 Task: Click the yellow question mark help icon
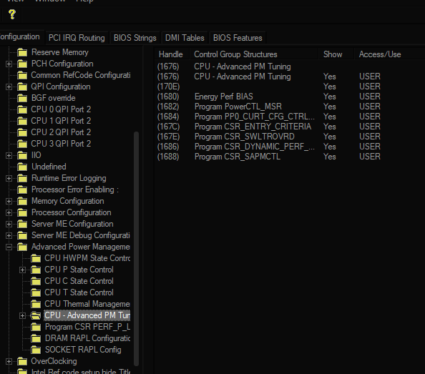coord(12,14)
